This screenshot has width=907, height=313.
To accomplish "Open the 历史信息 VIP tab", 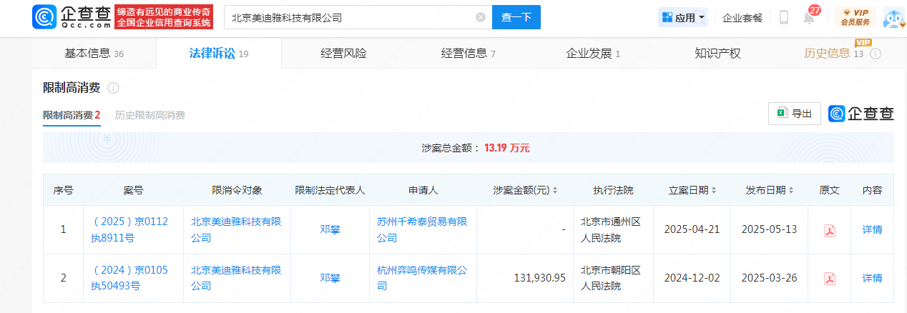I will [x=833, y=54].
